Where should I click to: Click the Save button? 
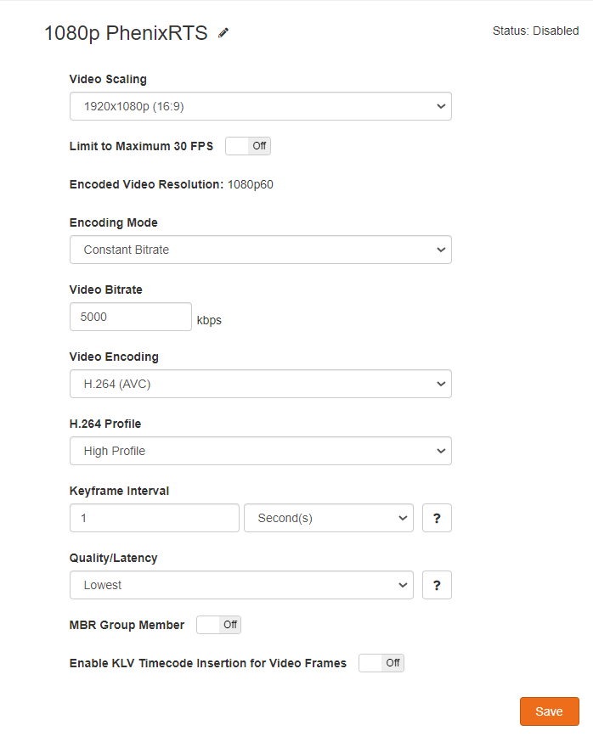tap(550, 711)
